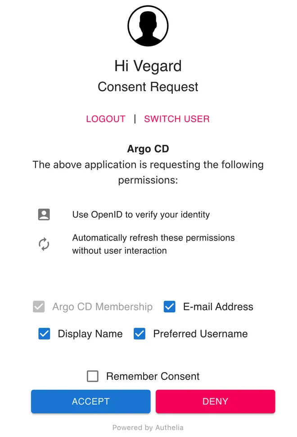Select SWITCH USER
Image resolution: width=297 pixels, height=437 pixels.
177,119
